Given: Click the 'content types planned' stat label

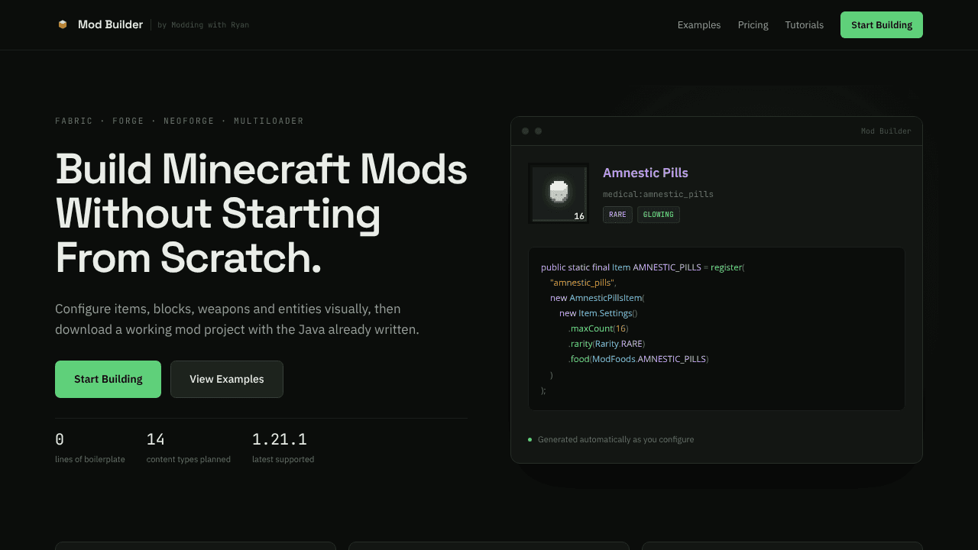Looking at the screenshot, I should pos(189,459).
